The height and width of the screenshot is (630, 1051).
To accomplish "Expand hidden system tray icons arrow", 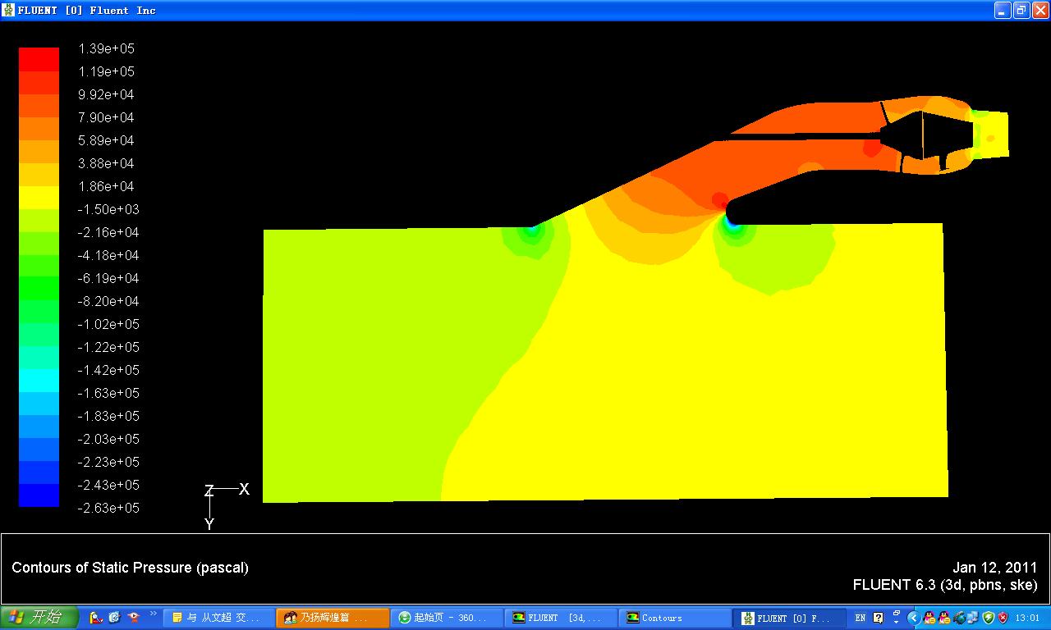I will pyautogui.click(x=913, y=618).
